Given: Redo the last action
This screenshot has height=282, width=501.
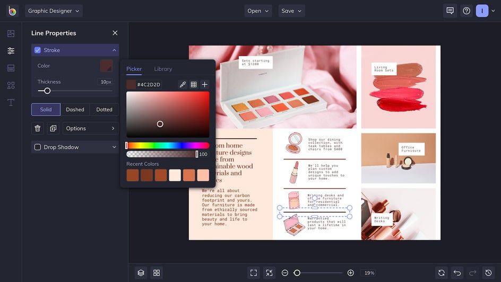Looking at the screenshot, I should pyautogui.click(x=473, y=273).
